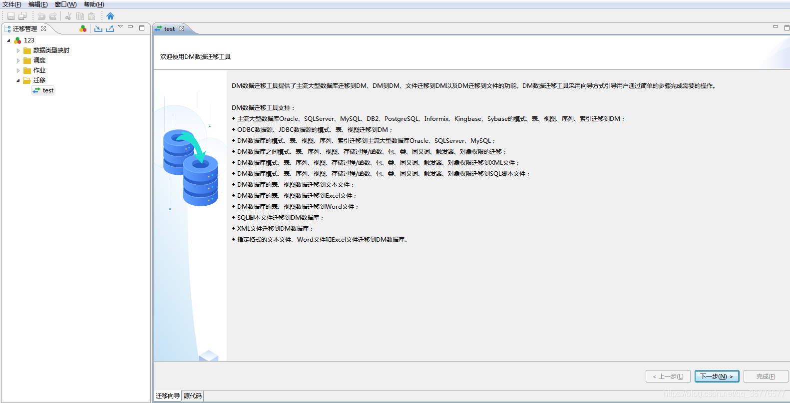The image size is (790, 403).
Task: Click the Save toolbar icon
Action: (11, 16)
